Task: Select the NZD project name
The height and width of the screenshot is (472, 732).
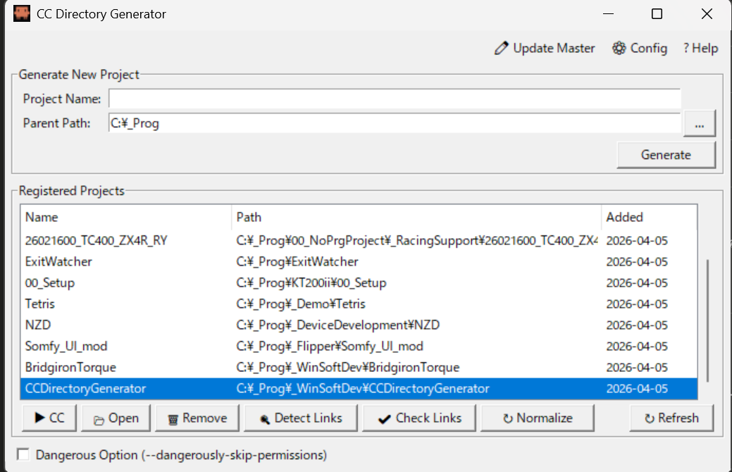Action: 38,325
